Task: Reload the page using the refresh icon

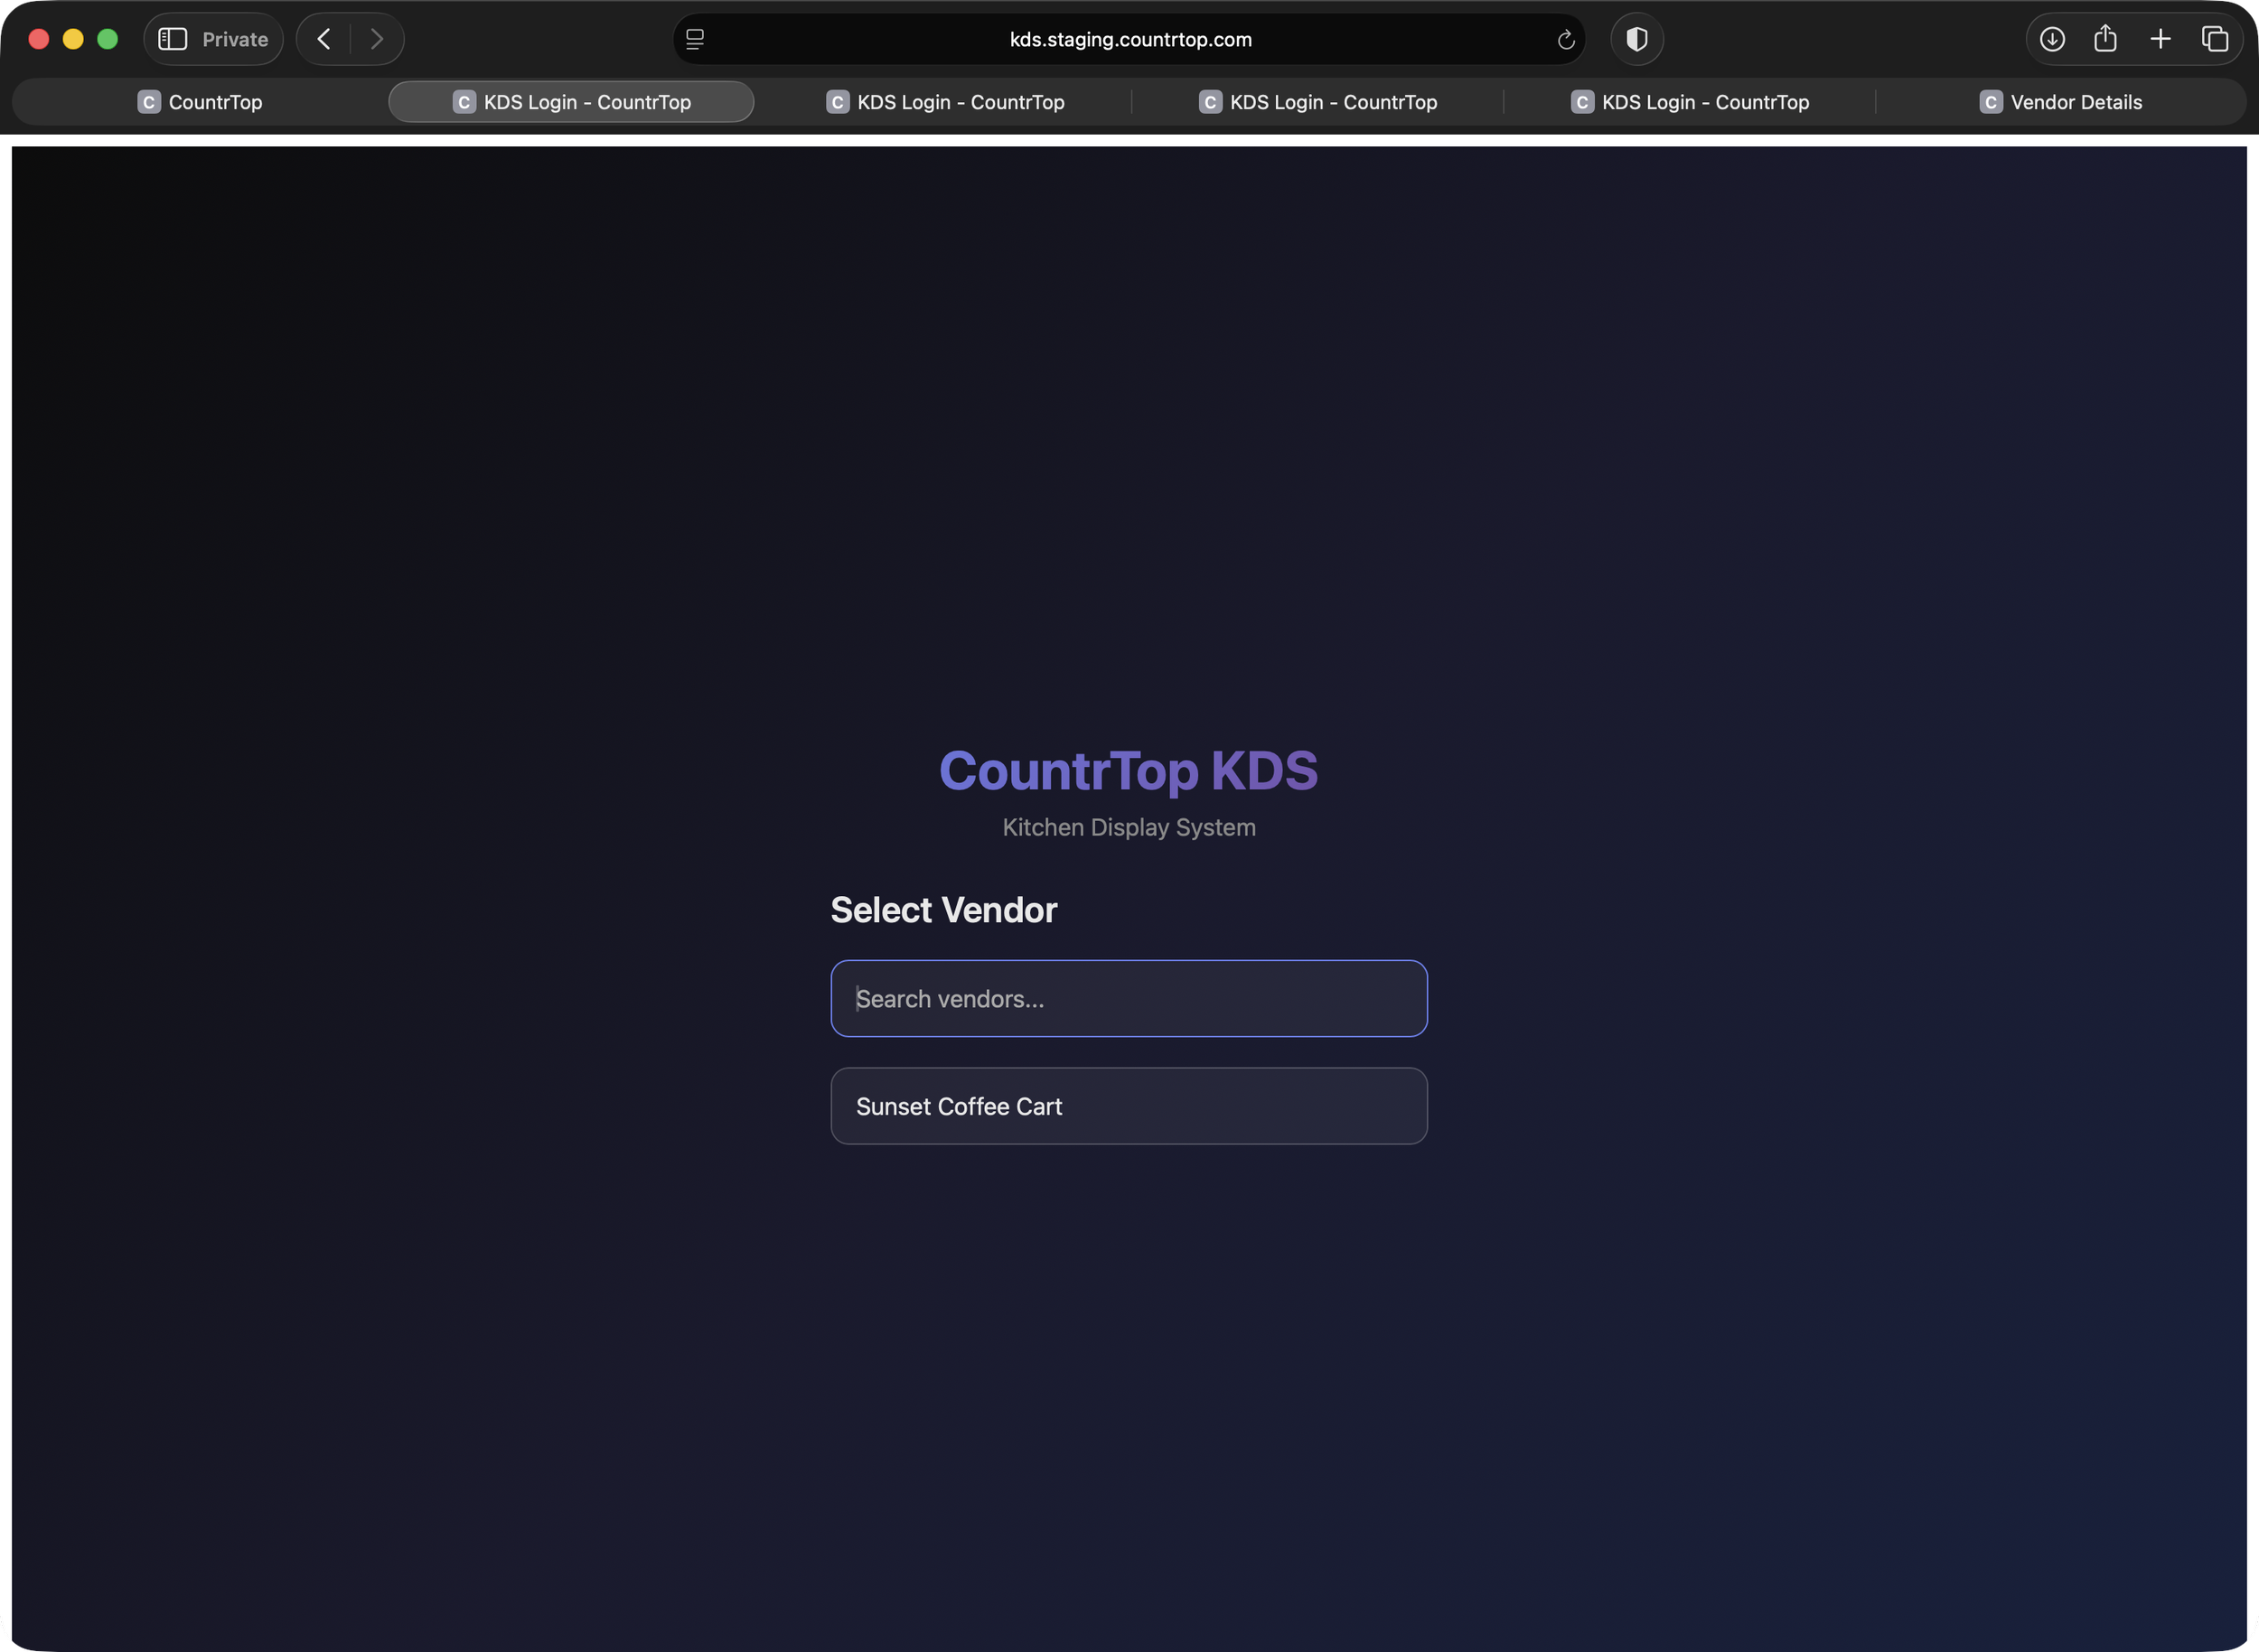Action: point(1565,39)
